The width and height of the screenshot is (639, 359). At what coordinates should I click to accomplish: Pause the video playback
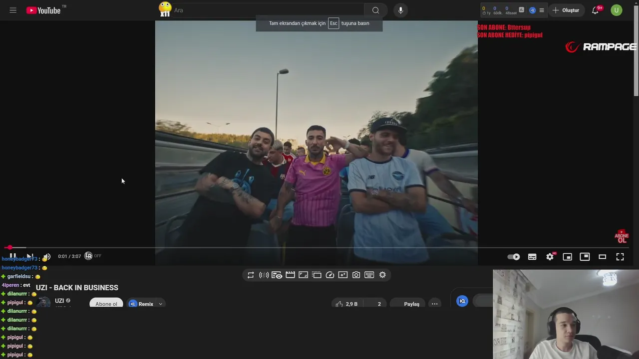pos(13,256)
